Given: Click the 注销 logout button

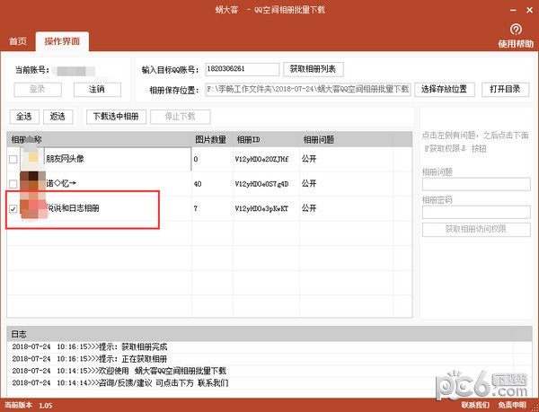Looking at the screenshot, I should tap(97, 89).
